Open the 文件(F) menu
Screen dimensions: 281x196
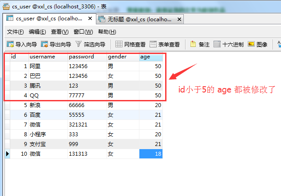pyautogui.click(x=15, y=32)
